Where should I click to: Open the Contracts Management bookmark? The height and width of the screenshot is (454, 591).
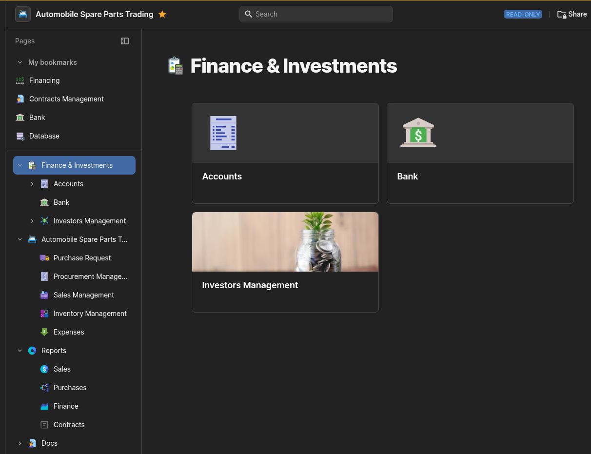tap(66, 99)
